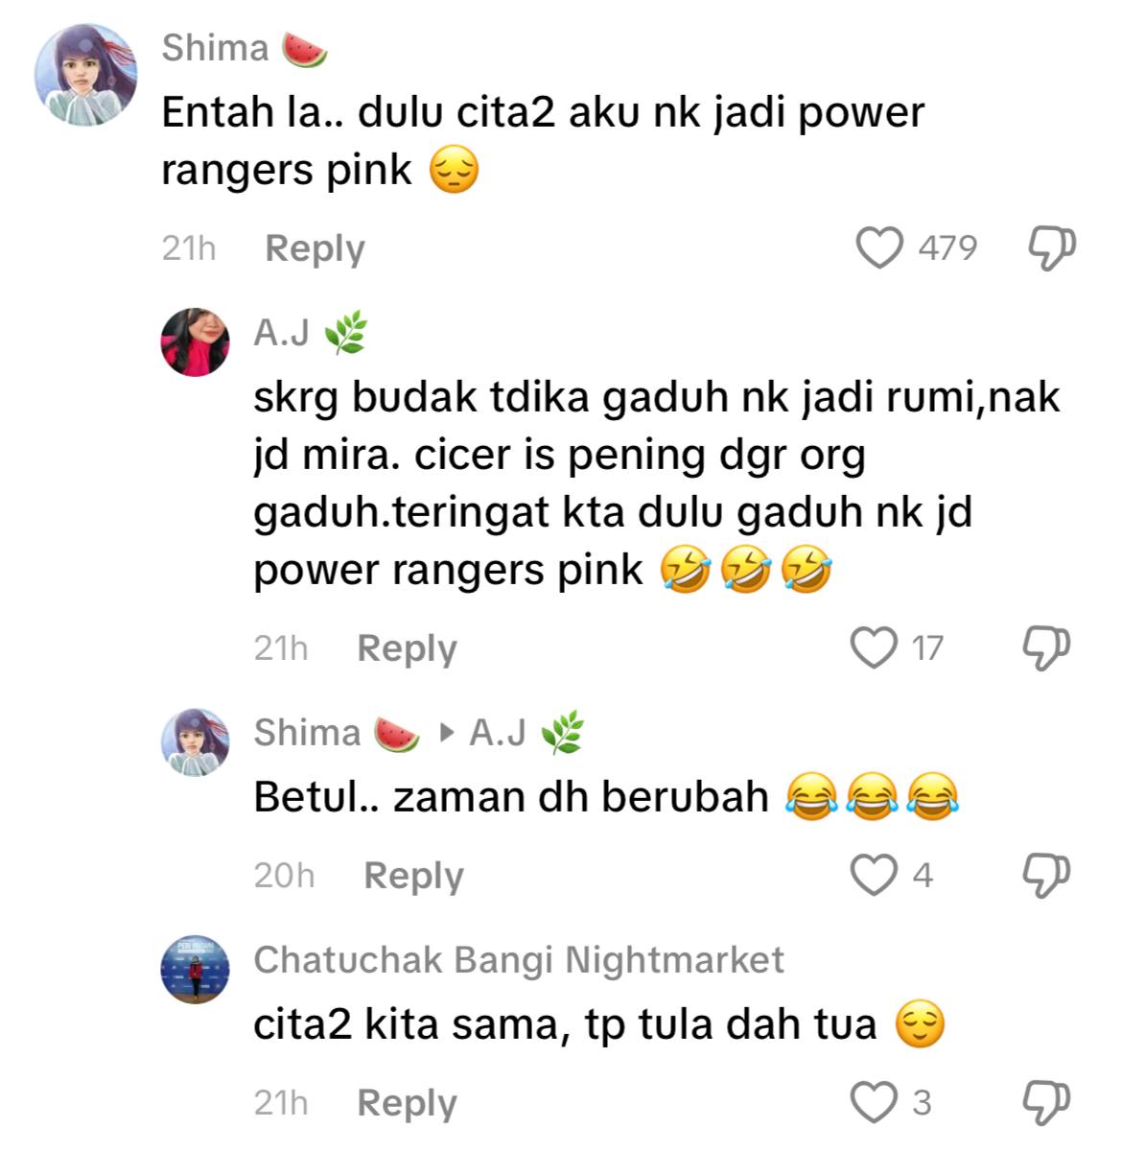Screen dimensions: 1121x1152
Task: Open Shima's profile picture at top
Action: coord(85,75)
